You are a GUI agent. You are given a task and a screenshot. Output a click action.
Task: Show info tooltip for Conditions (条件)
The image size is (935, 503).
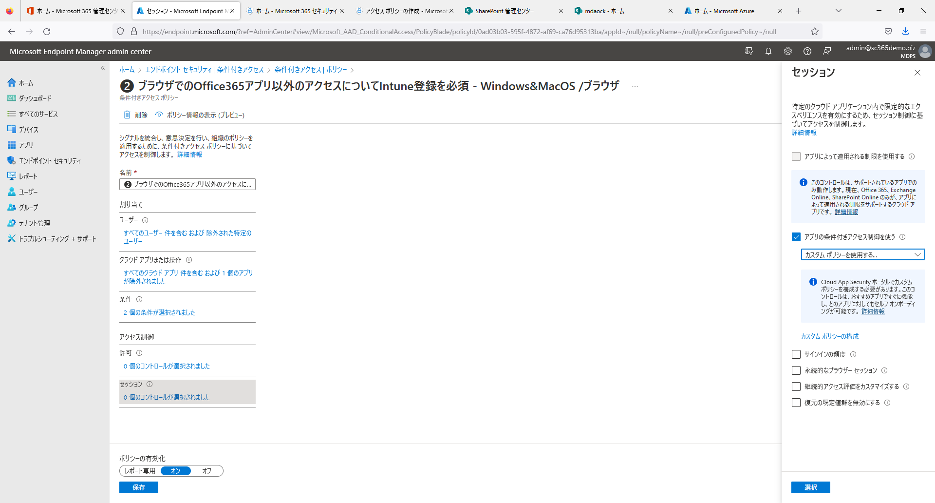point(139,299)
